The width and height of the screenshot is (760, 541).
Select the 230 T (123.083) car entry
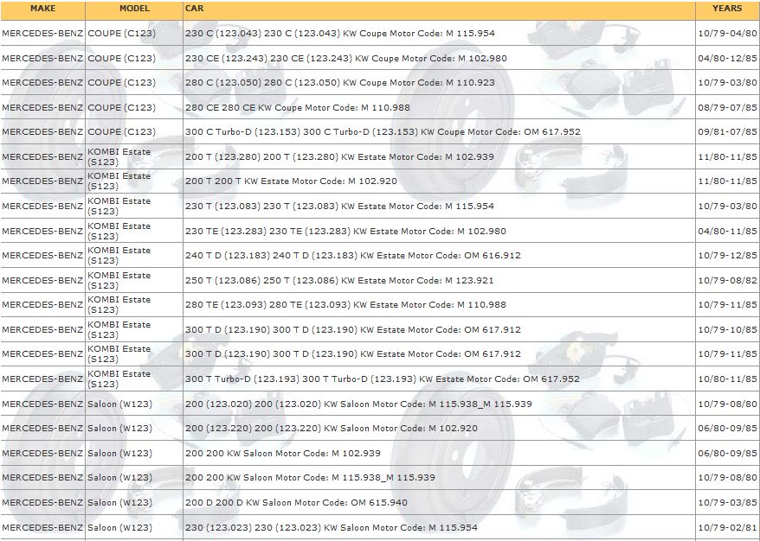click(339, 207)
